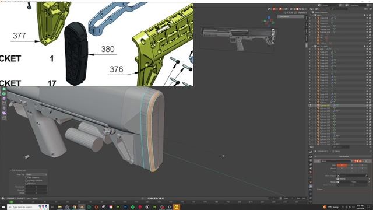The image size is (373, 210).
Task: Toggle the Clipping checkbox
Action: click(x=338, y=179)
